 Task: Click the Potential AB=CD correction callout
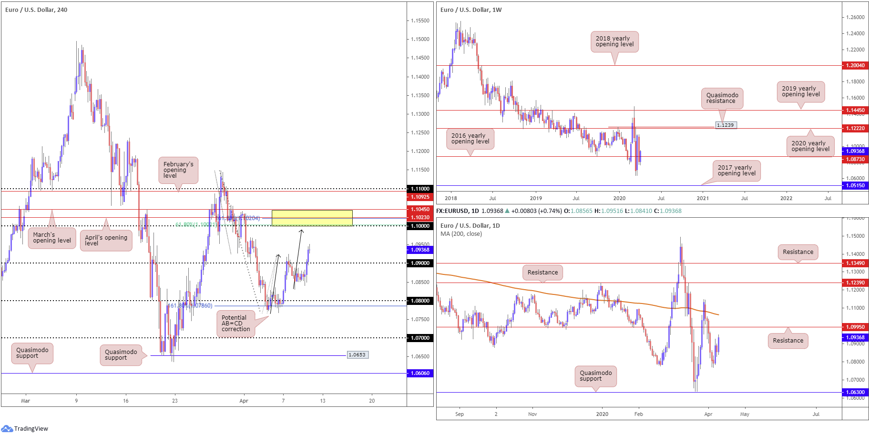(x=236, y=324)
